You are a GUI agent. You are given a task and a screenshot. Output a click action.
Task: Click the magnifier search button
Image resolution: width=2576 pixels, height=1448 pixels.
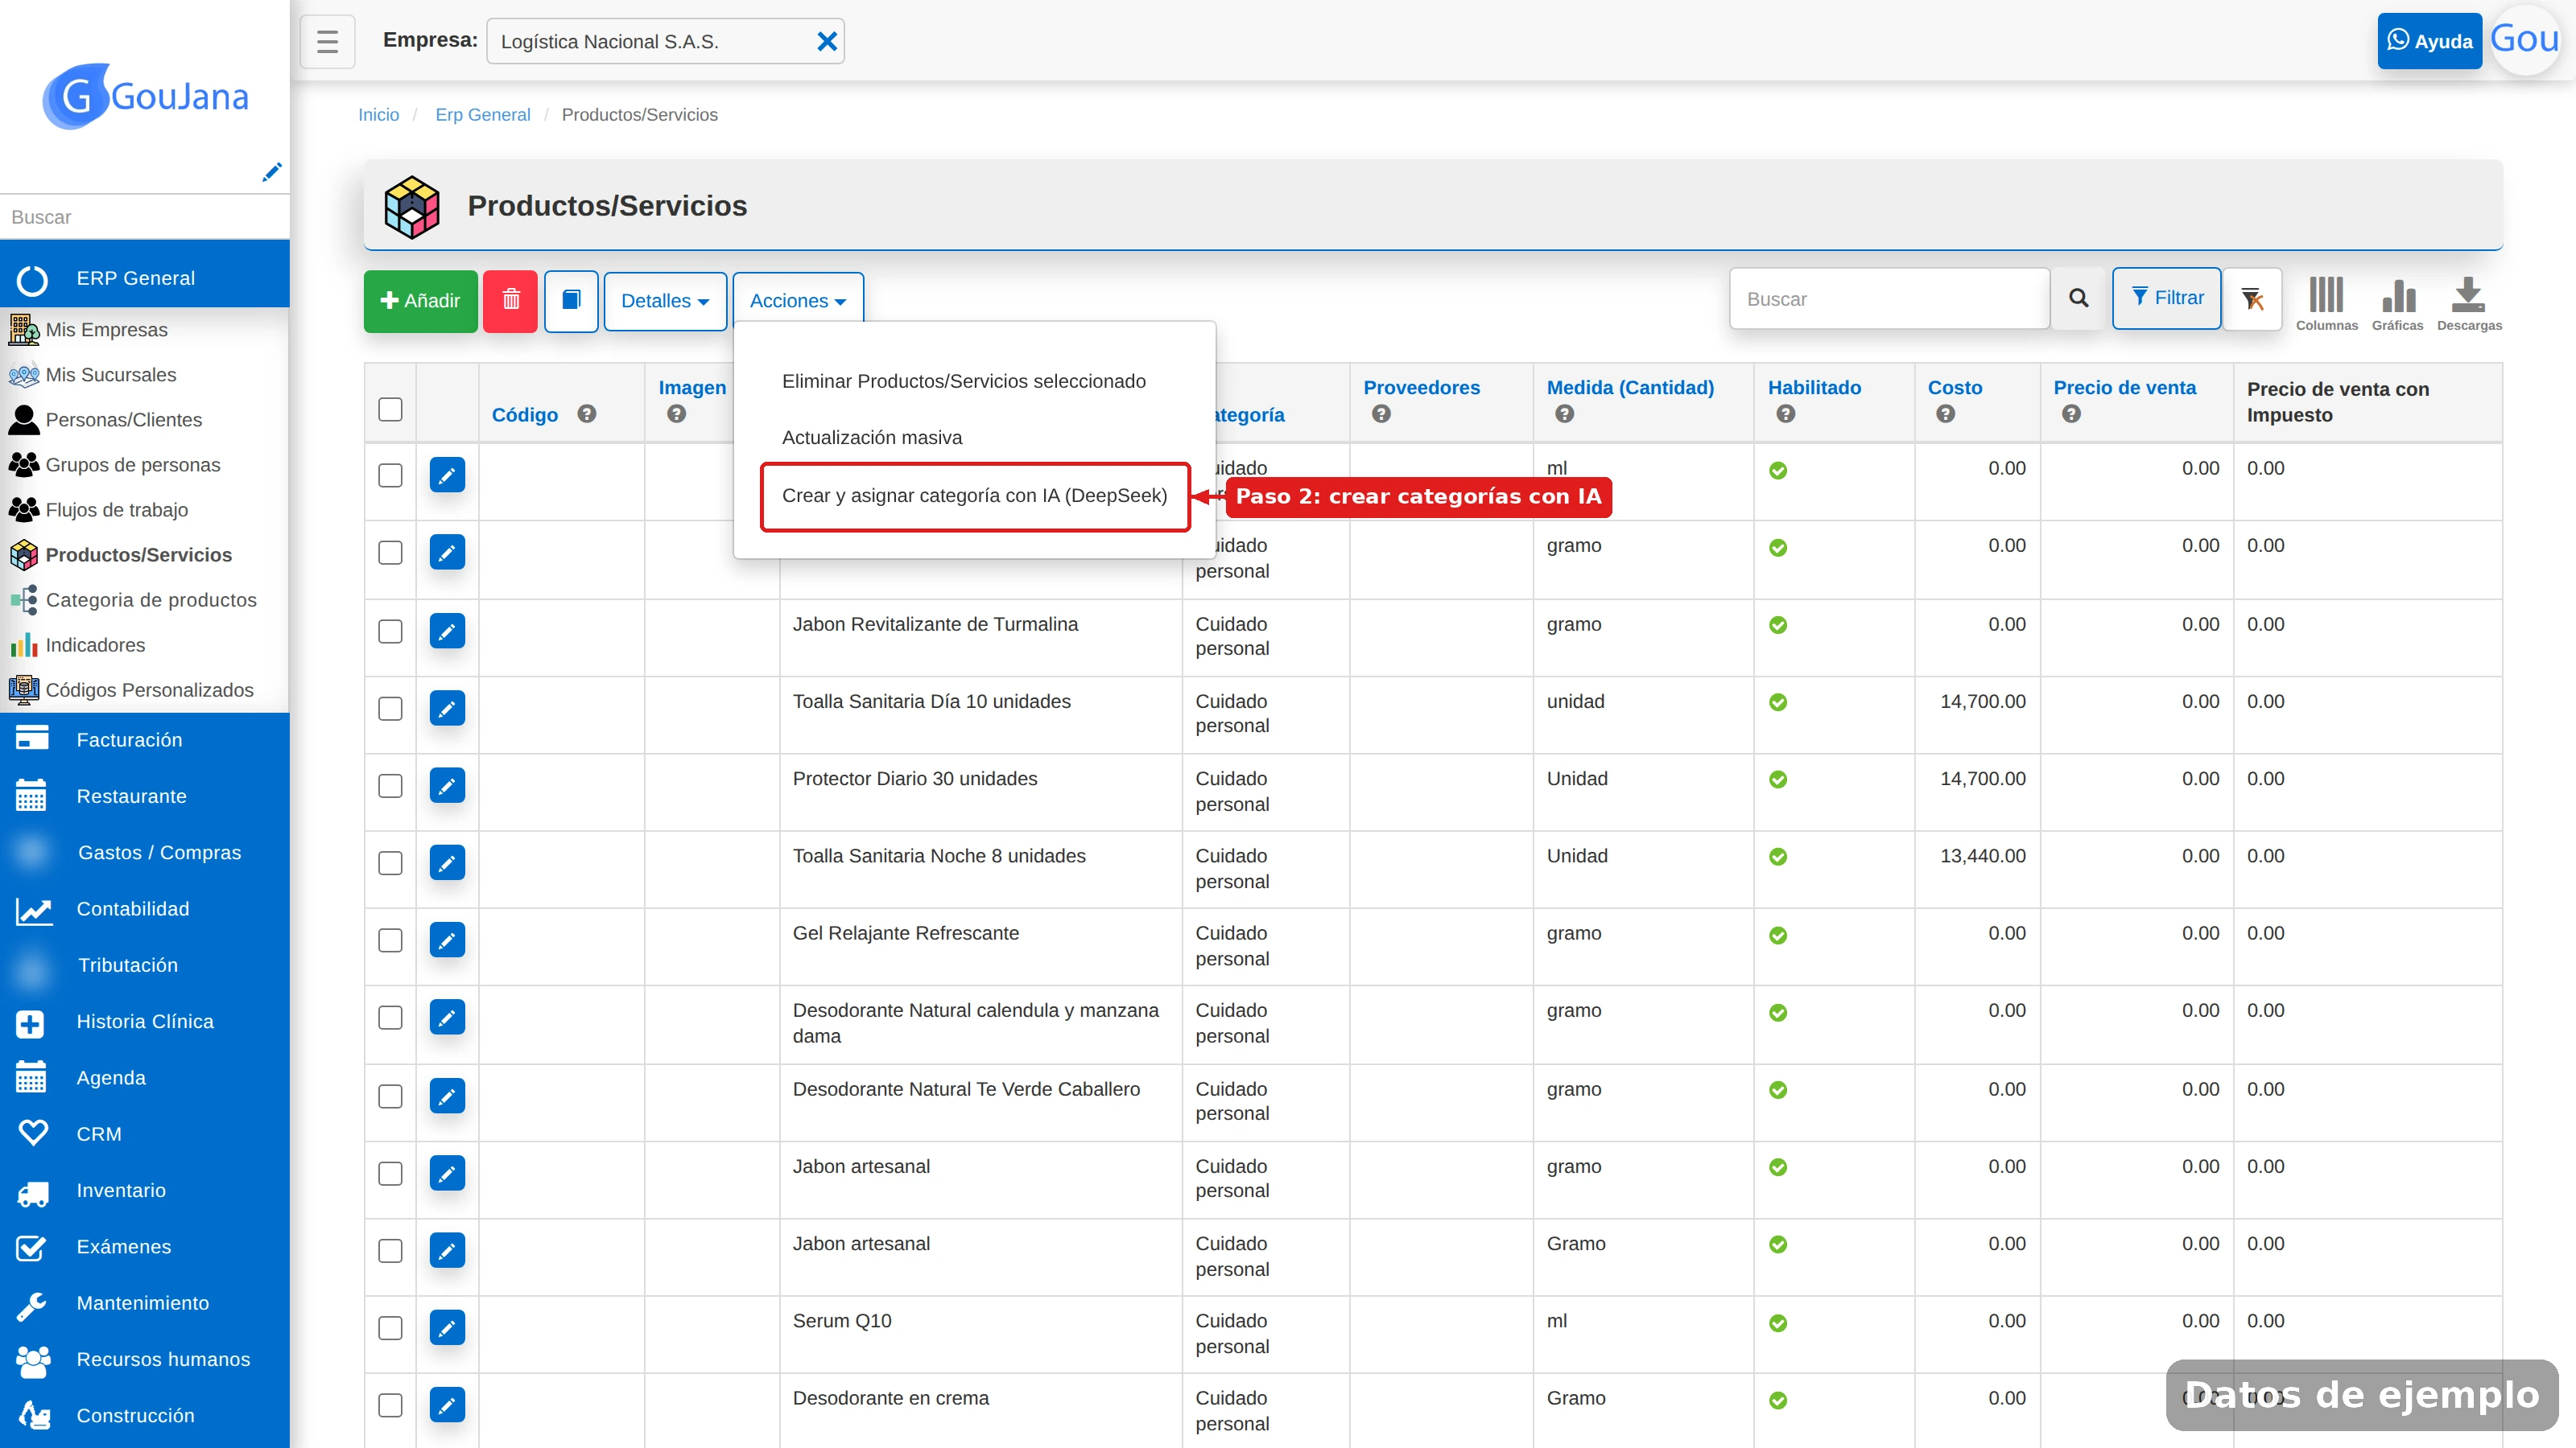point(2078,298)
